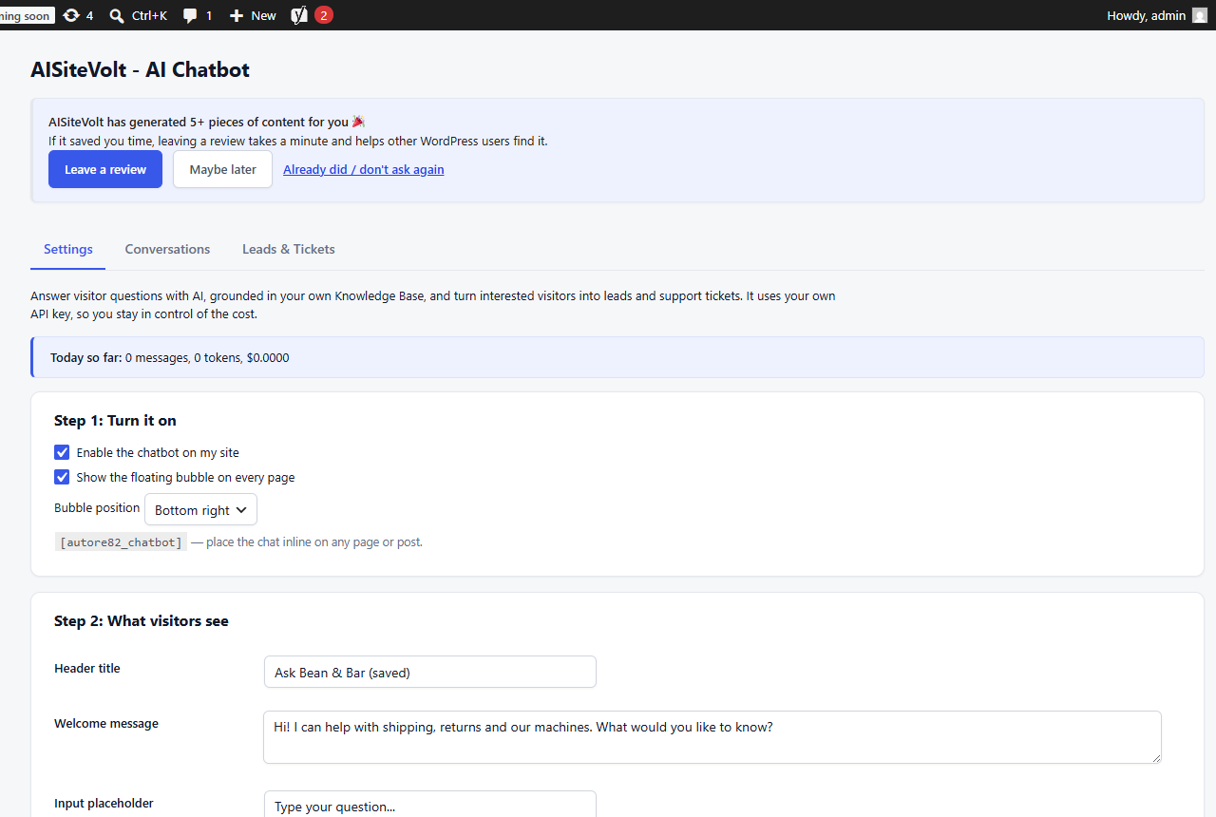Click the Step 2: What visitors see heading

[142, 620]
